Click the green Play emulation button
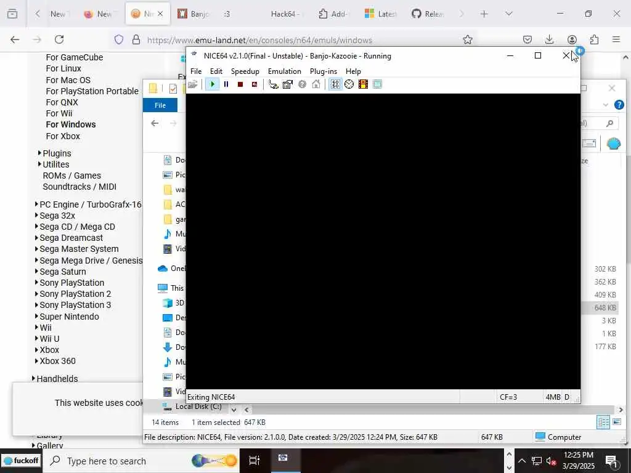This screenshot has height=473, width=631. coord(212,84)
